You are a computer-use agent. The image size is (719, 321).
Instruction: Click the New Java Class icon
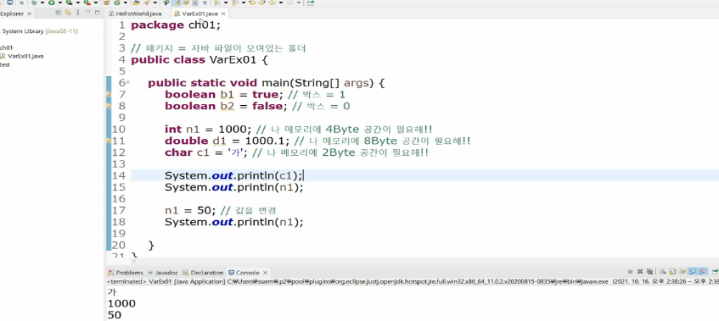click(x=117, y=3)
